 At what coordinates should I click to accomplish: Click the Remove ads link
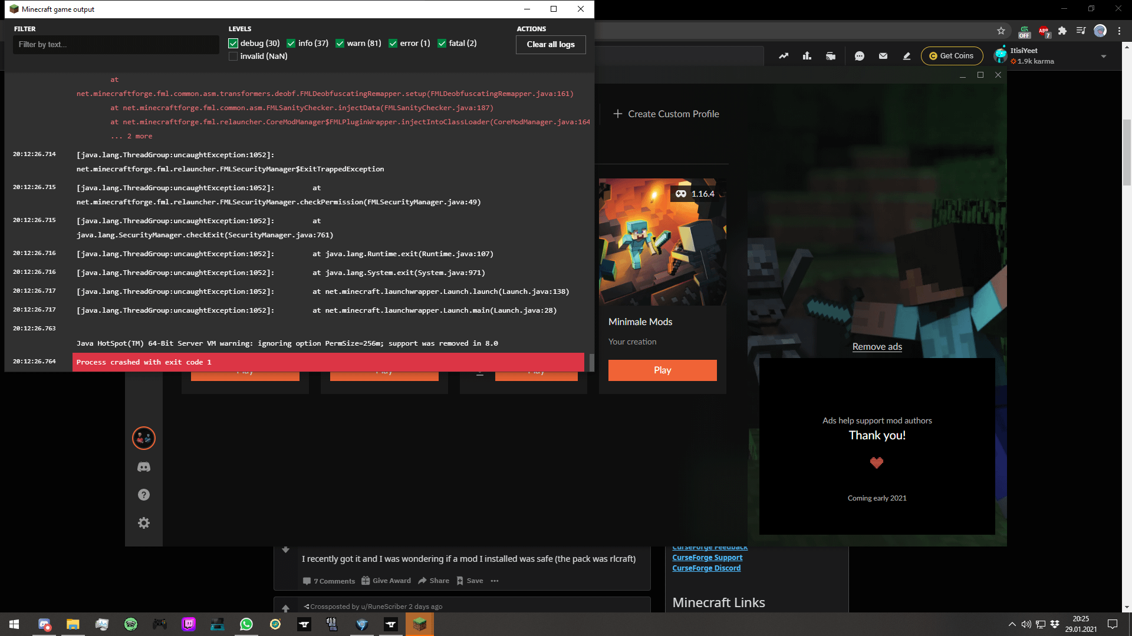point(877,346)
